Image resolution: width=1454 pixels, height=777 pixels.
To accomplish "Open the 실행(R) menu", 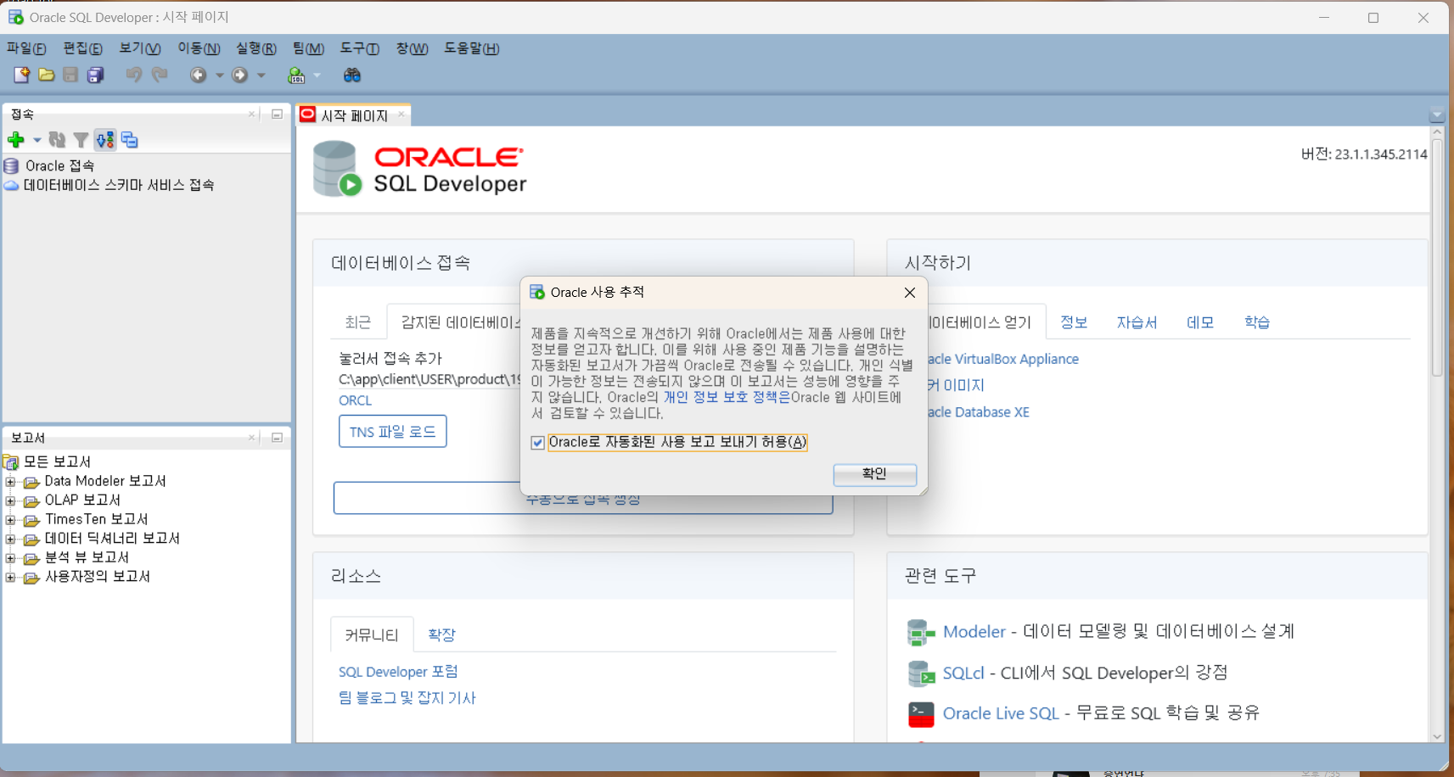I will (255, 48).
